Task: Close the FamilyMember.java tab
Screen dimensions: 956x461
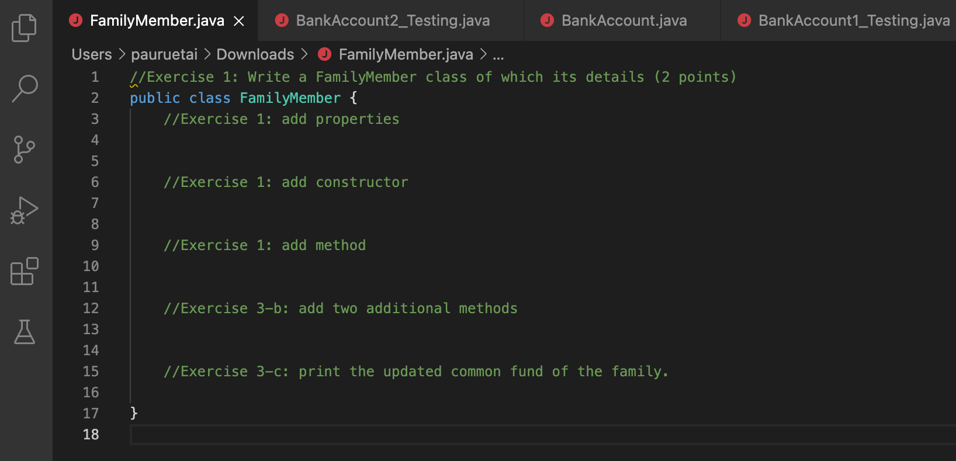Action: (x=239, y=21)
